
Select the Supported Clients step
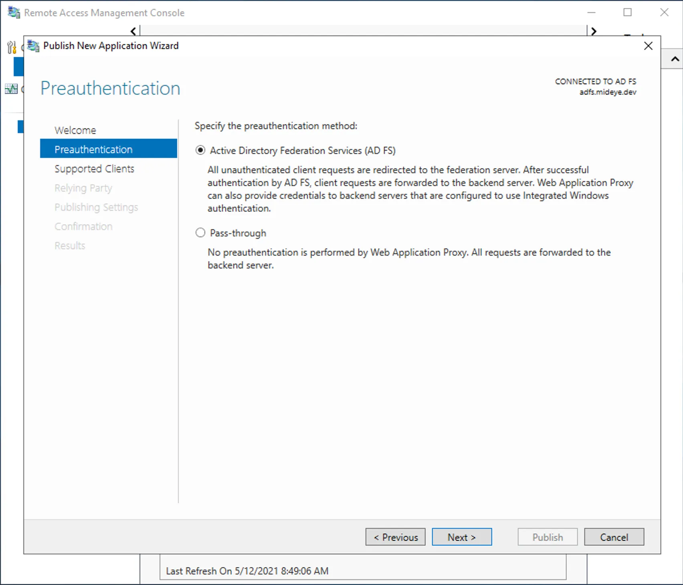coord(94,168)
